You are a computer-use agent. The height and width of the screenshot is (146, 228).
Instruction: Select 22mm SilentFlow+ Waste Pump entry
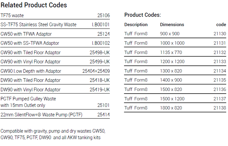tap(41, 115)
